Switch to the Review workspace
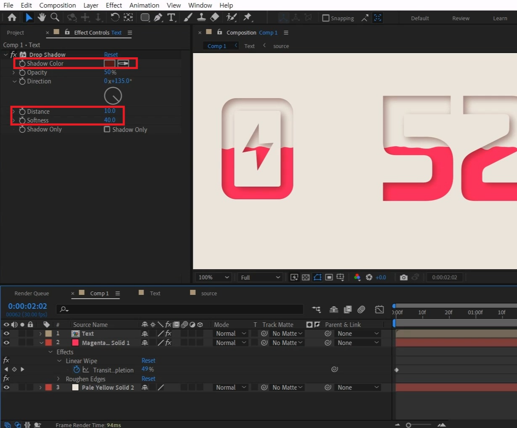Screen dimensions: 517x428 461,18
